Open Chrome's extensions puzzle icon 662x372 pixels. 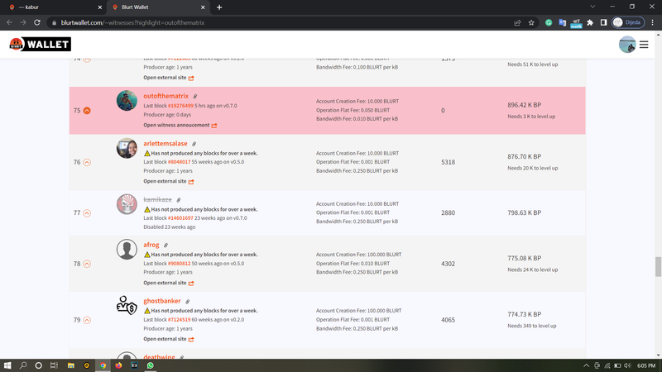coord(589,23)
